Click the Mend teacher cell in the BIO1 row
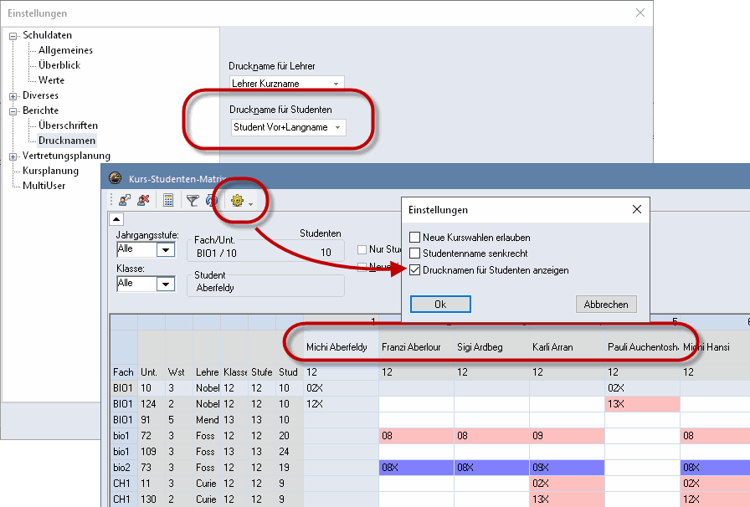This screenshot has height=507, width=750. (207, 420)
